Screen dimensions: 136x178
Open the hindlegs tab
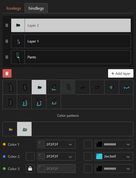coord(36,8)
